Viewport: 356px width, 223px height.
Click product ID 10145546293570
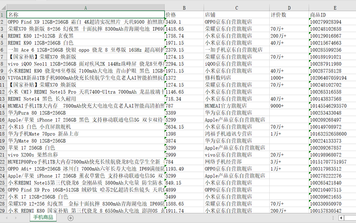click(x=332, y=106)
